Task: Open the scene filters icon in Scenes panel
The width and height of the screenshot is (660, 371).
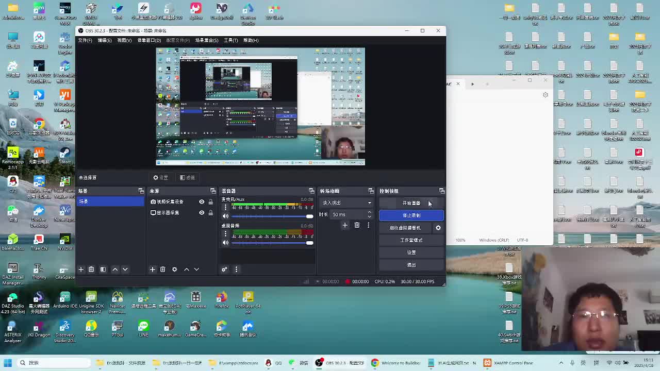Action: tap(103, 269)
